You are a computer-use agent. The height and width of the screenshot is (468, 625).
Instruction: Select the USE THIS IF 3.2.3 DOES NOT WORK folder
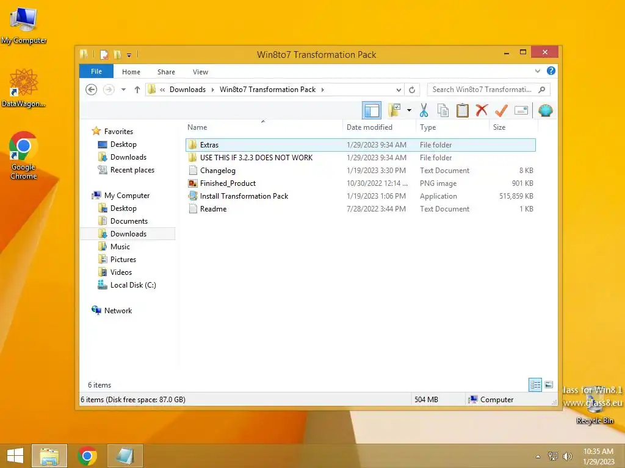[360, 158]
